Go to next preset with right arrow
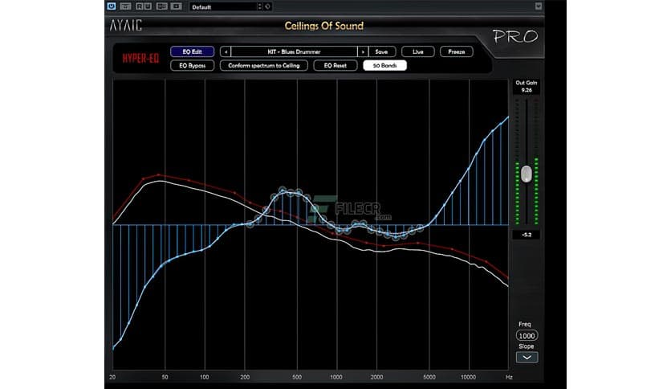The height and width of the screenshot is (389, 671). coord(363,51)
